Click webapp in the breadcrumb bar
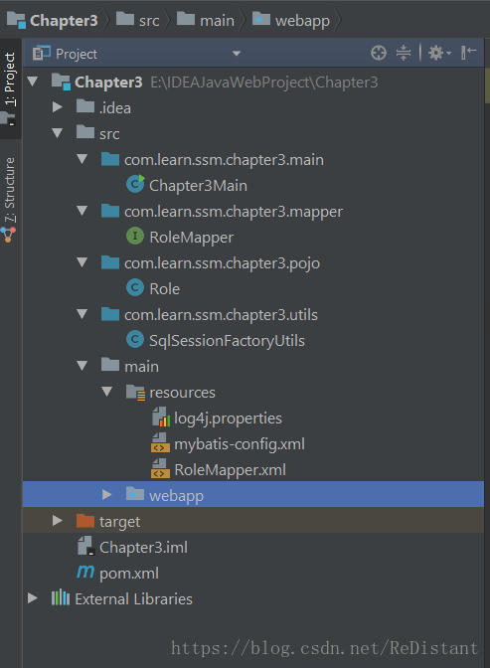The image size is (490, 668). click(x=291, y=20)
